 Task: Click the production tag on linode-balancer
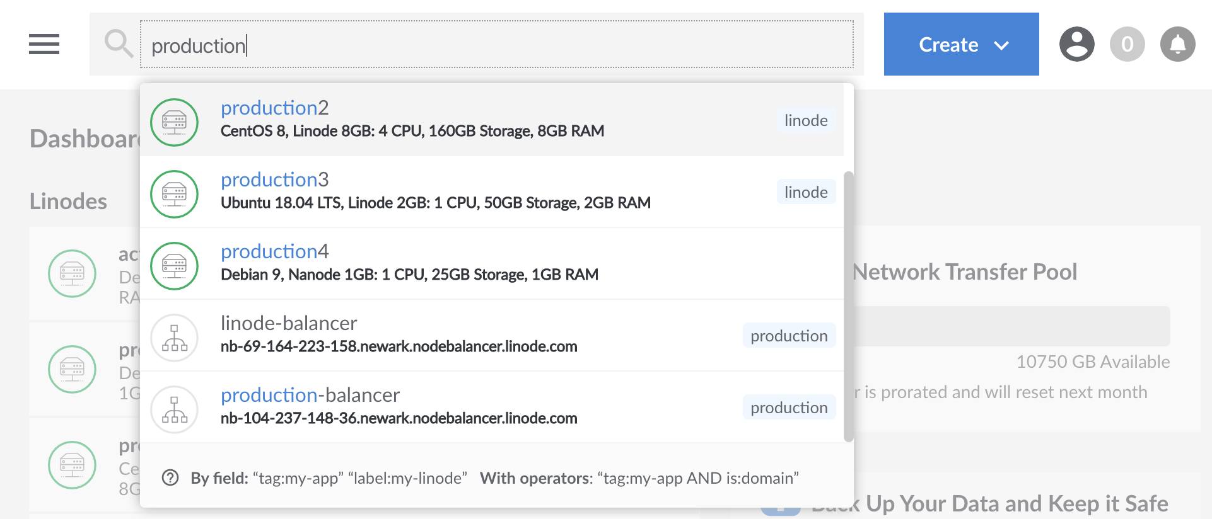[788, 336]
